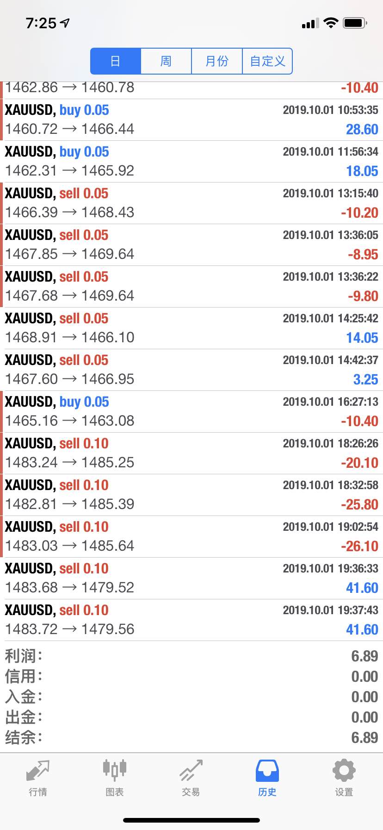Tap the Wi-Fi status icon
The height and width of the screenshot is (830, 383).
point(331,23)
